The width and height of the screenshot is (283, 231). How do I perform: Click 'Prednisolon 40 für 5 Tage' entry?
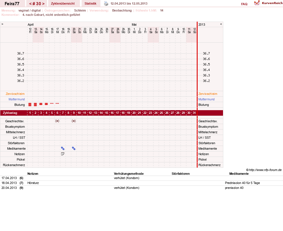pyautogui.click(x=242, y=183)
